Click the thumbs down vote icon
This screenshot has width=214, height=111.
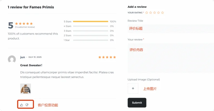27,105
